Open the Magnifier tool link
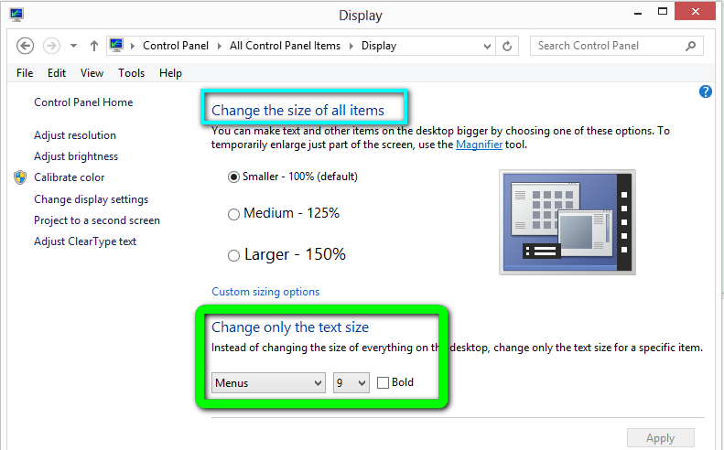724x450 pixels. (479, 145)
